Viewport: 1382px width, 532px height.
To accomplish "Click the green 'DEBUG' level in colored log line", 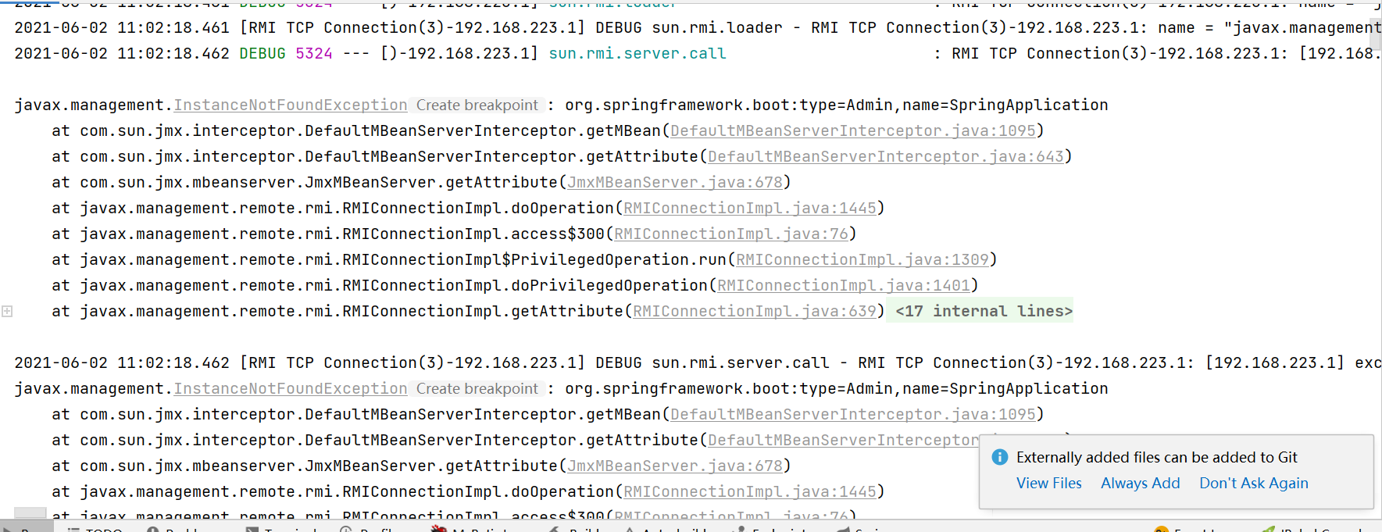I will click(x=262, y=53).
